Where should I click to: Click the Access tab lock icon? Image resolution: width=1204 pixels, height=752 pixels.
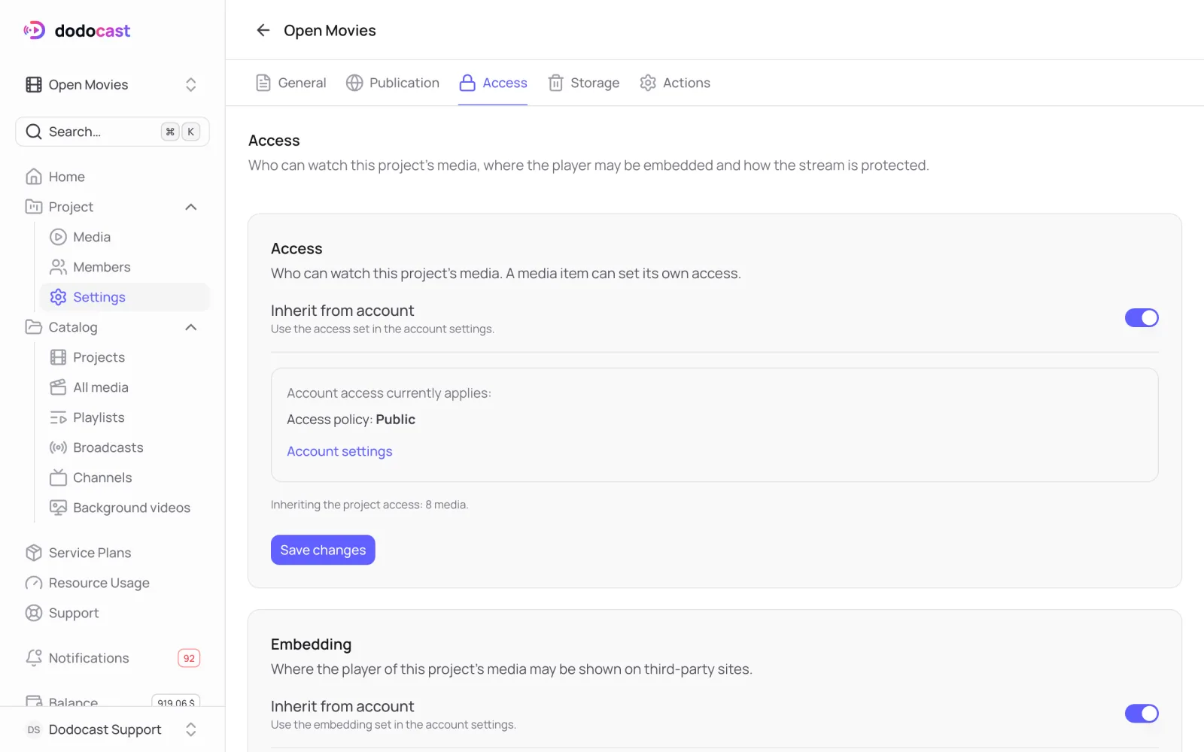coord(467,83)
